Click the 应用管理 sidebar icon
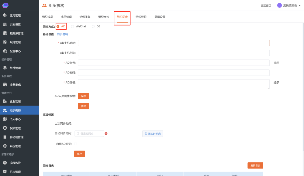 click(x=5, y=15)
